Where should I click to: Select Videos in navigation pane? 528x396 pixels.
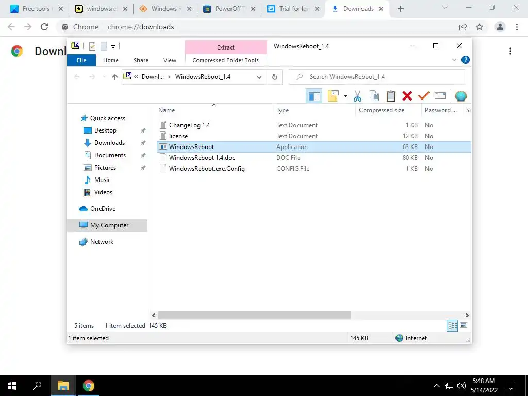[x=103, y=192]
